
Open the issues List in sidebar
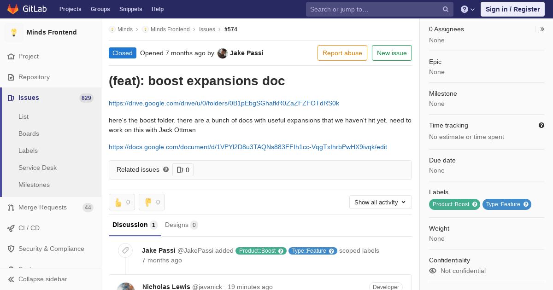[x=24, y=116]
